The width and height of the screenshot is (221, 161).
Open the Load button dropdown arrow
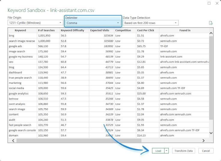tap(166, 151)
